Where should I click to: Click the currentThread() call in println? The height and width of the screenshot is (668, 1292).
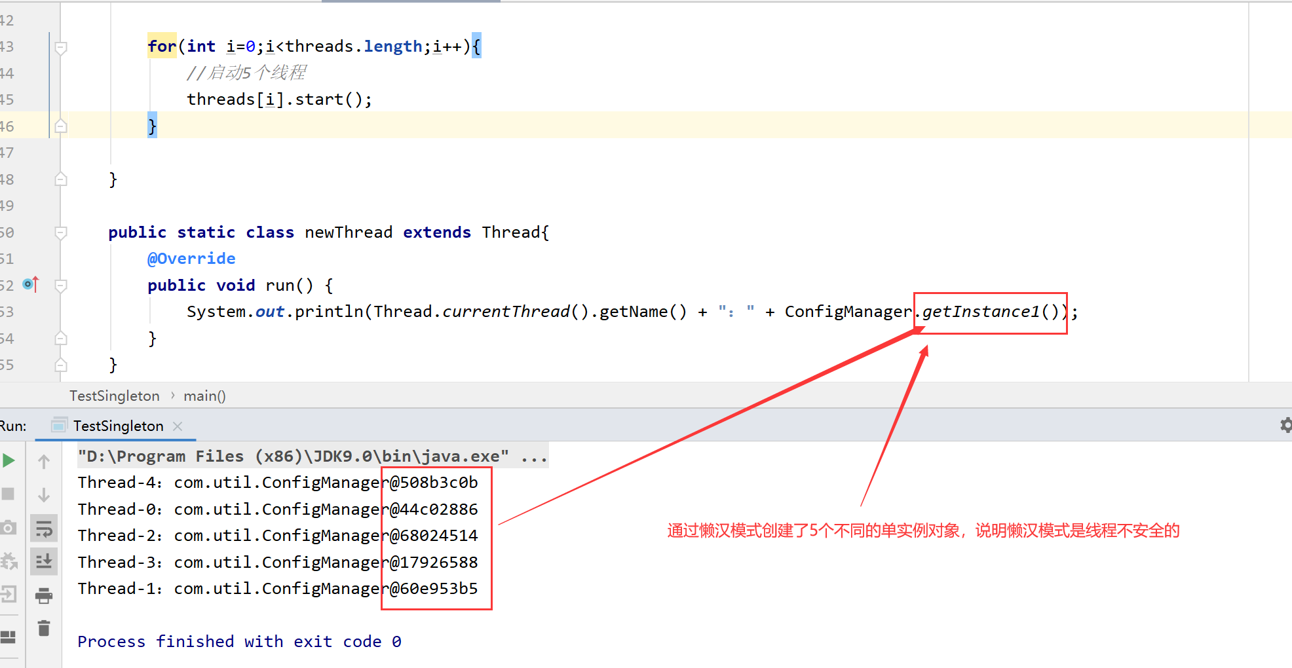(x=516, y=312)
